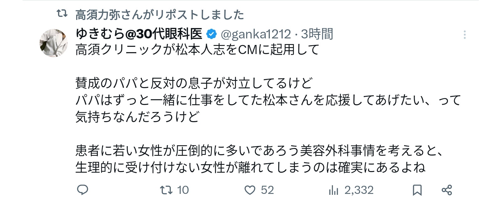Open the 高須力弥さんがリポストしました notice
The width and height of the screenshot is (482, 202).
click(160, 14)
